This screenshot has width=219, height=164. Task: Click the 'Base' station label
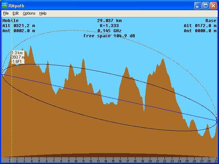[x=211, y=21]
